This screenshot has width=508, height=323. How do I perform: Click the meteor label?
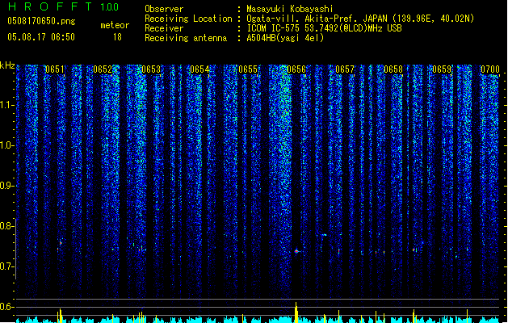click(x=115, y=25)
